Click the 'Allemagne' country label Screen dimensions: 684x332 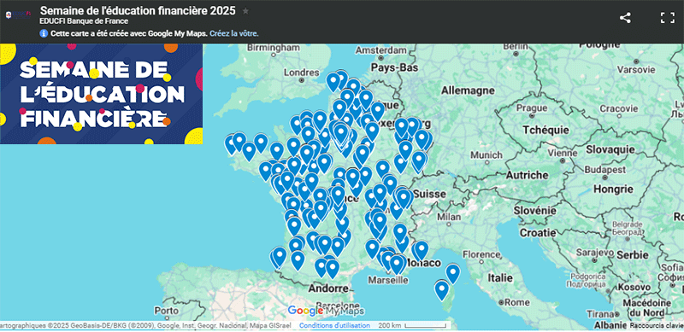[x=468, y=90]
